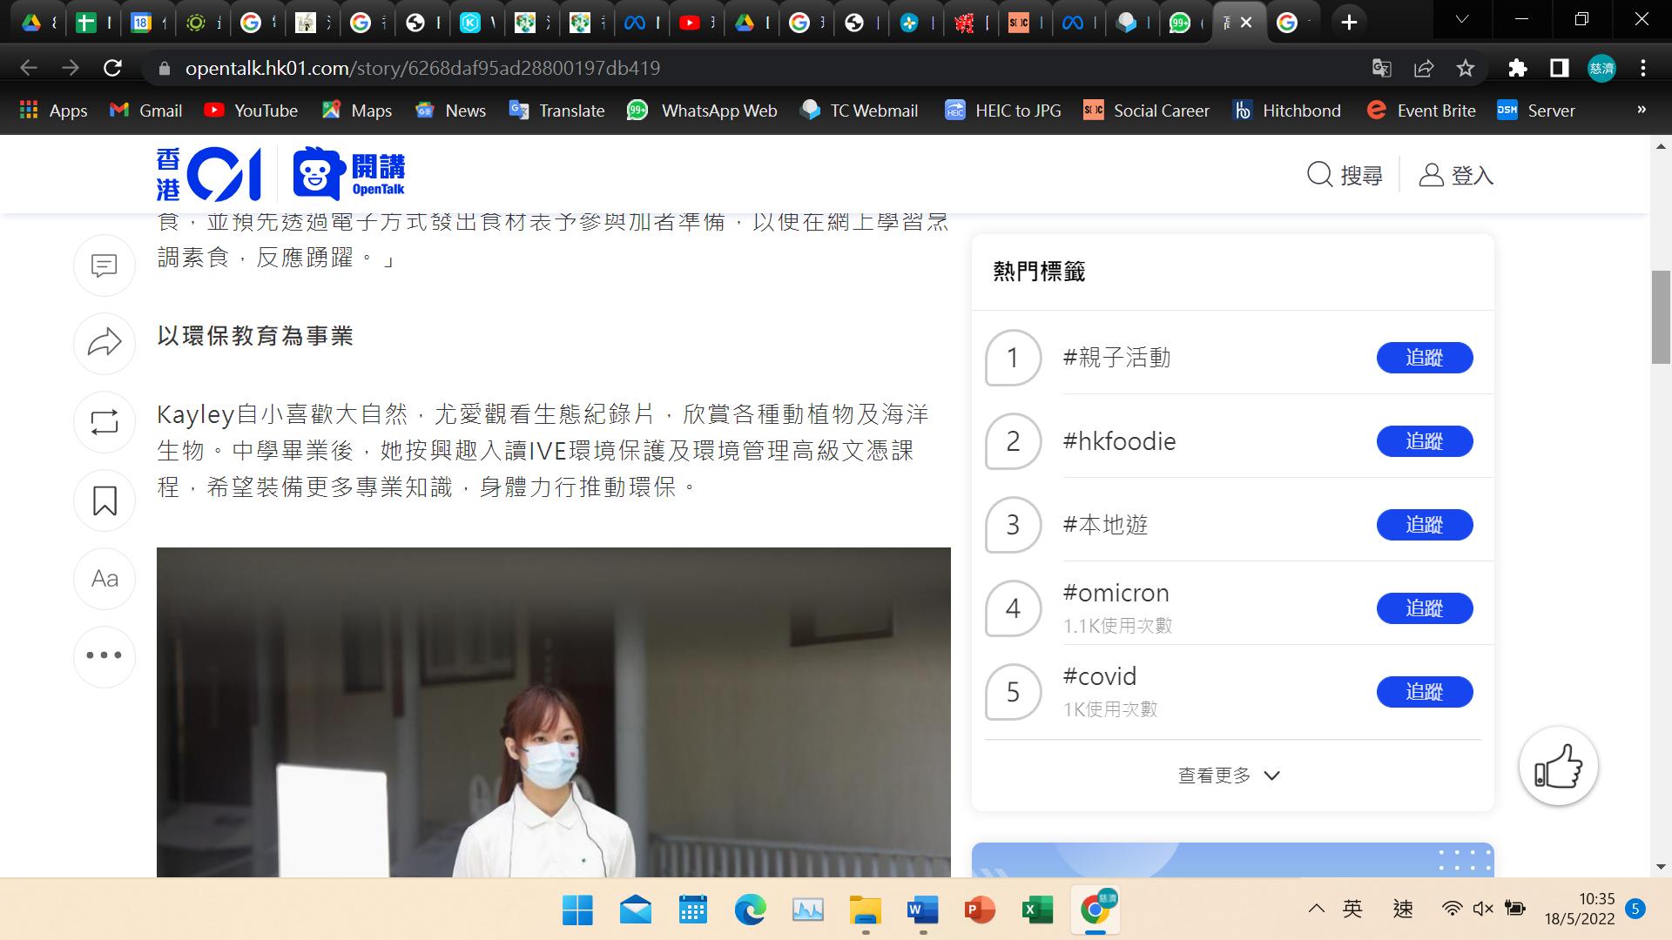Click the floating thumbs-up like button
Screen dimensions: 1672x940
coord(1558,767)
